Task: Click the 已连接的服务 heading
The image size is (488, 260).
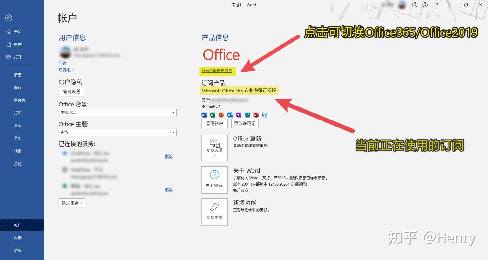Action: pos(77,144)
